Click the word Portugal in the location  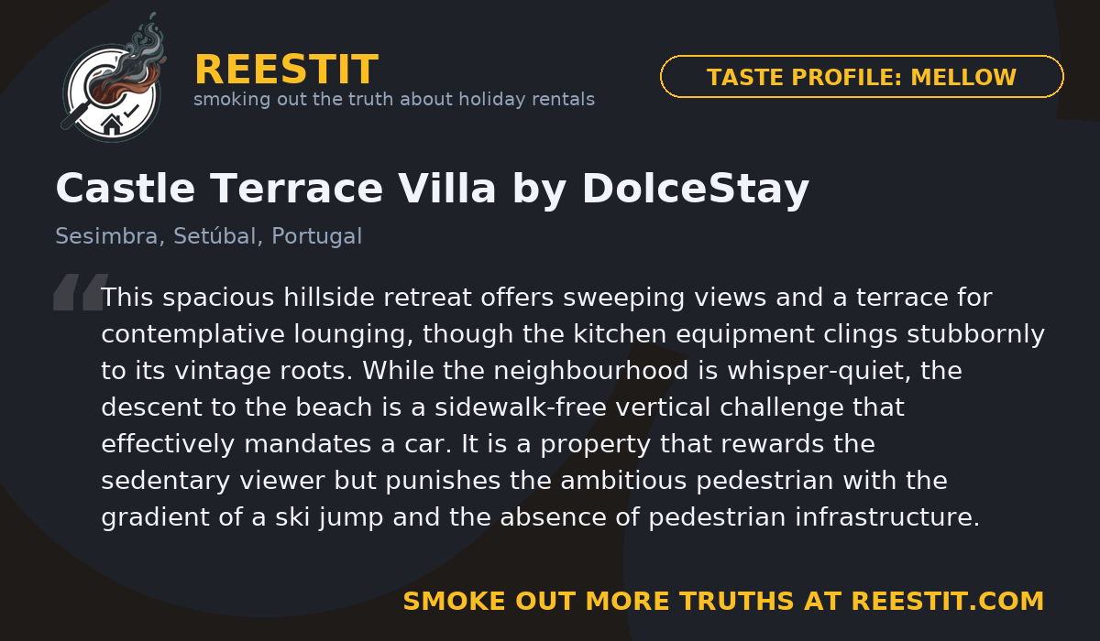pyautogui.click(x=316, y=236)
